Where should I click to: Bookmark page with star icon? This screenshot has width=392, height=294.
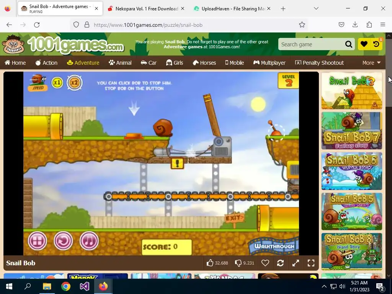[302, 24]
